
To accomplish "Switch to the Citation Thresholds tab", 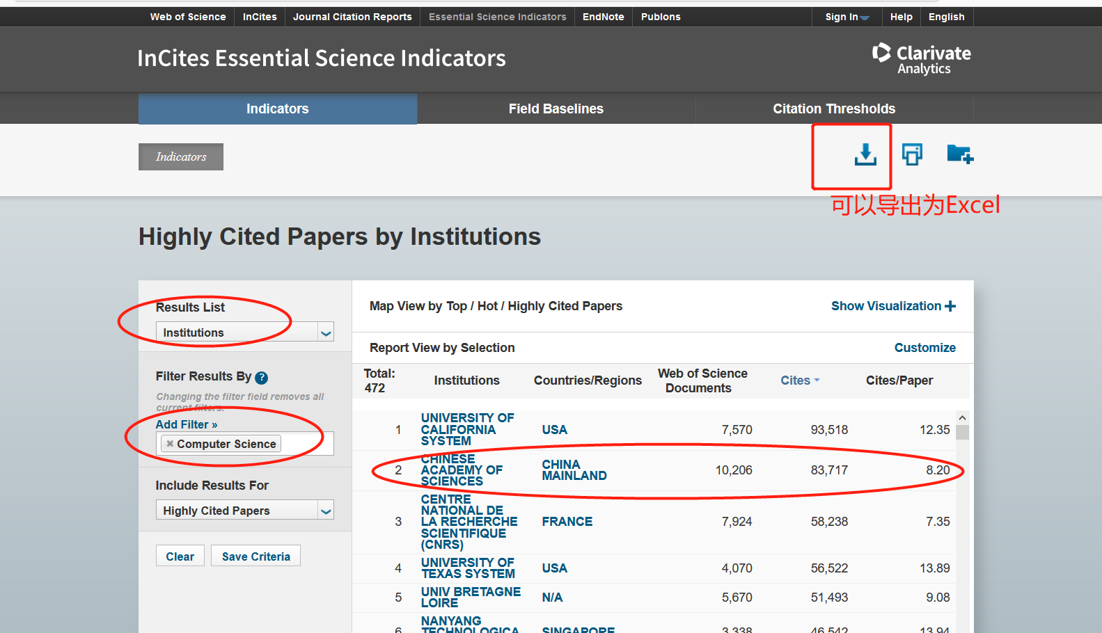I will [834, 109].
